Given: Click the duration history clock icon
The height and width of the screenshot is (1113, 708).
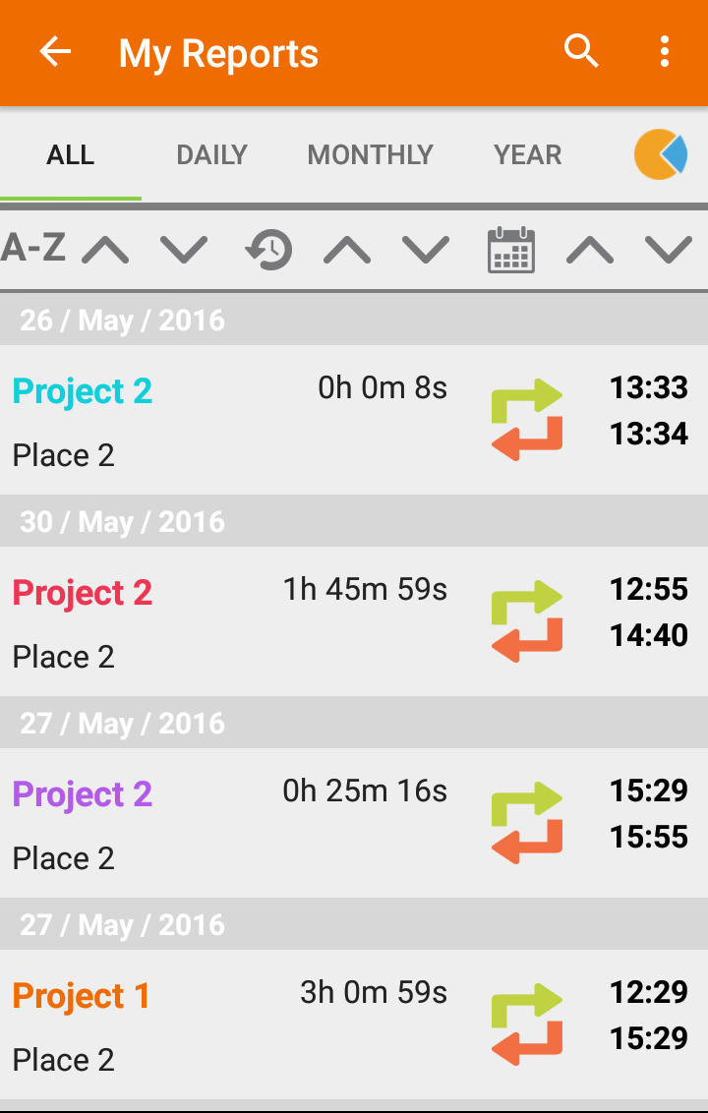Looking at the screenshot, I should (268, 250).
